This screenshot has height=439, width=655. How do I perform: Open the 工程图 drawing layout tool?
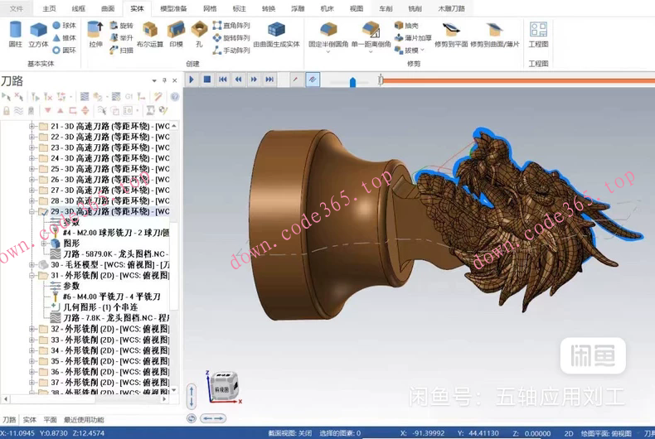point(538,33)
